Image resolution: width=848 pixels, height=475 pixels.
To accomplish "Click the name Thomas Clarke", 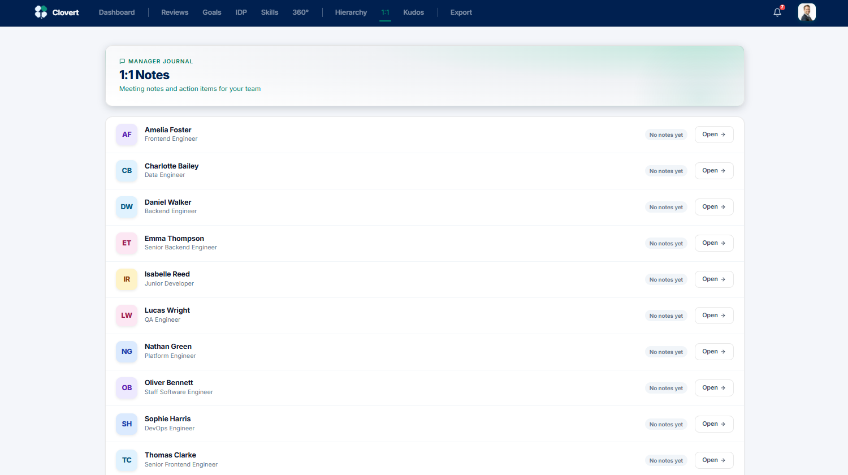I will [170, 455].
